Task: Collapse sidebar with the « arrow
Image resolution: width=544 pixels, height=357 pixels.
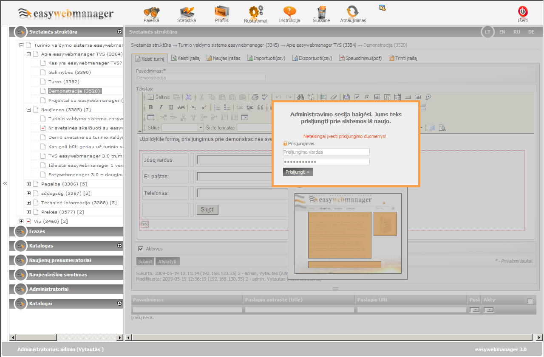Action: point(5,183)
